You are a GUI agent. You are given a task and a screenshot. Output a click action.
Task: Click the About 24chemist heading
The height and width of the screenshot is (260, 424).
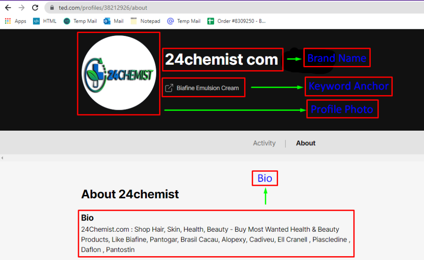click(x=130, y=194)
